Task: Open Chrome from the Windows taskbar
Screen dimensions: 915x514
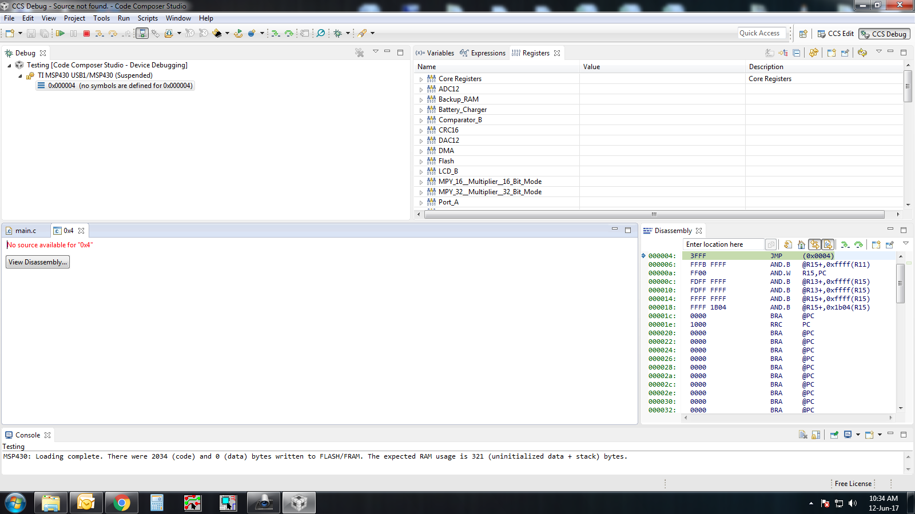Action: pos(121,503)
